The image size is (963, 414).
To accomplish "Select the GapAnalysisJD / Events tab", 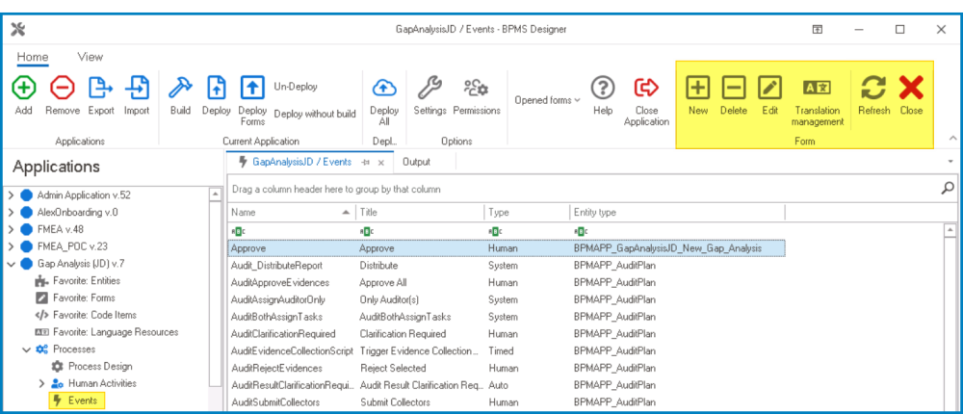I will coord(301,162).
